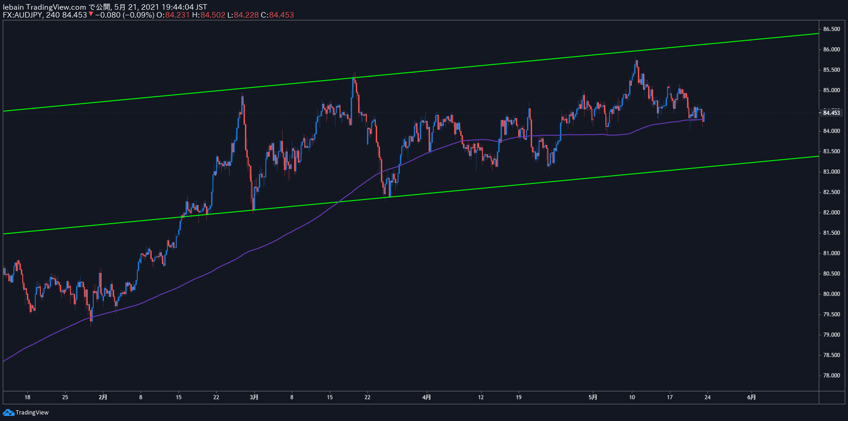Click the open price value O:84.231
Viewport: 848px width, 421px height.
173,15
